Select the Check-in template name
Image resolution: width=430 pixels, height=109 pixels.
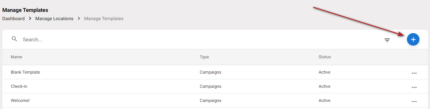[x=19, y=86]
